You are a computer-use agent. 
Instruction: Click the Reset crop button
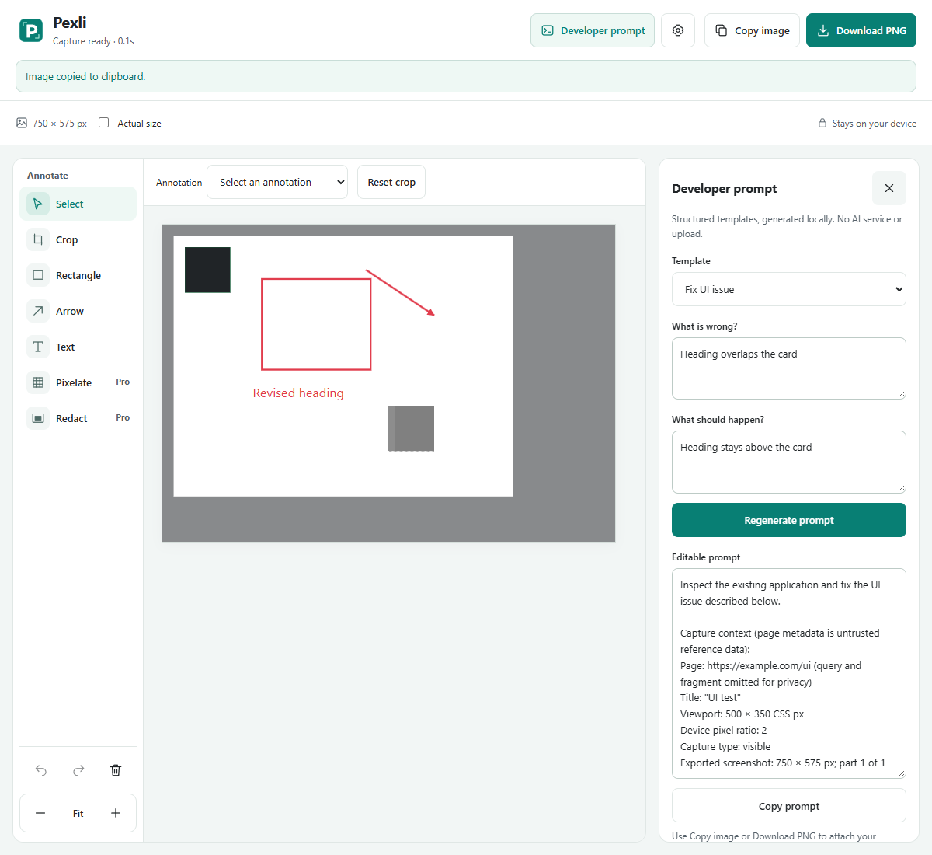[x=391, y=182]
